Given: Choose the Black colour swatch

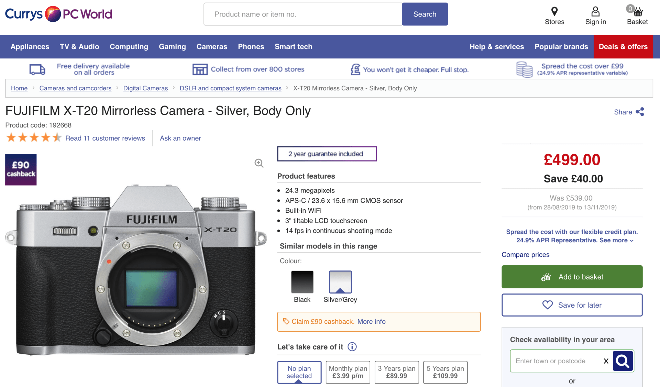Looking at the screenshot, I should pyautogui.click(x=302, y=282).
